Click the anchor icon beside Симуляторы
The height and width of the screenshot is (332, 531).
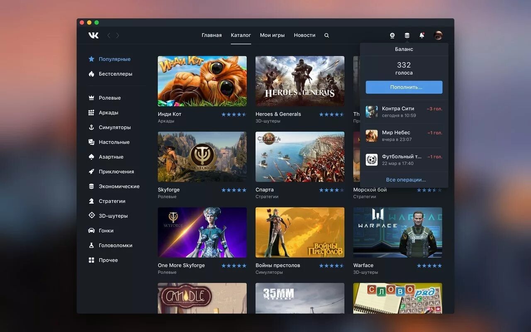click(91, 127)
